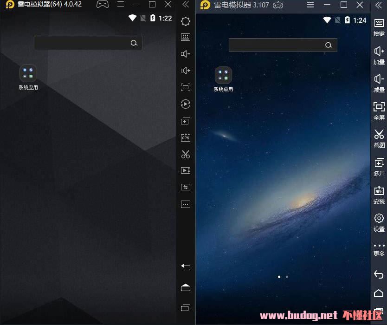Open recent apps icon in the 4.0.42 sidebar
Viewport: 387px width, 325px height.
186,307
